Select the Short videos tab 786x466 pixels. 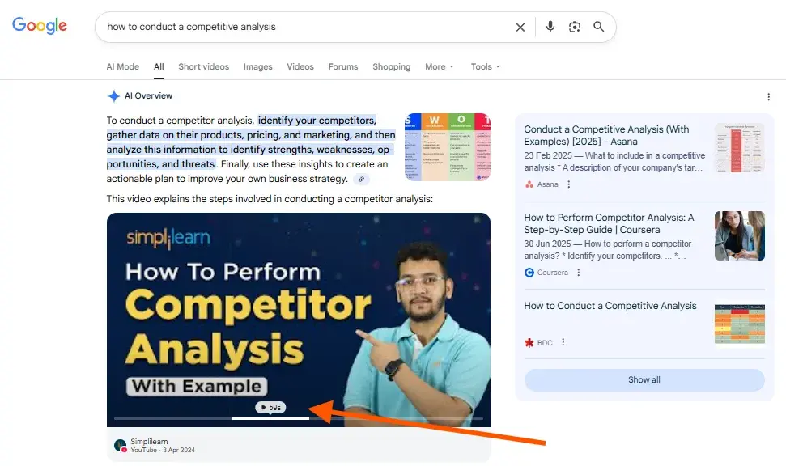click(203, 66)
